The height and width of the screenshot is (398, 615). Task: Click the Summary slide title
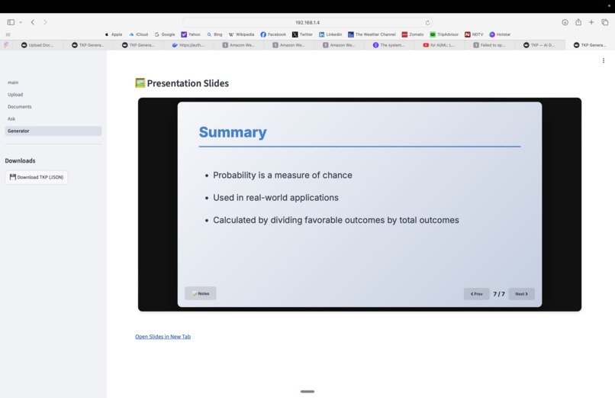(233, 132)
